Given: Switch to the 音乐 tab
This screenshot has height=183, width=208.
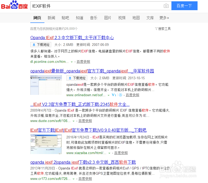Looking at the screenshot, I should [x=94, y=18].
